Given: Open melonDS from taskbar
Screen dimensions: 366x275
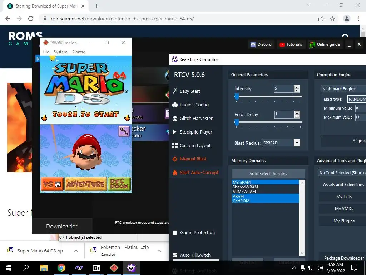Looking at the screenshot, I should (x=114, y=268).
